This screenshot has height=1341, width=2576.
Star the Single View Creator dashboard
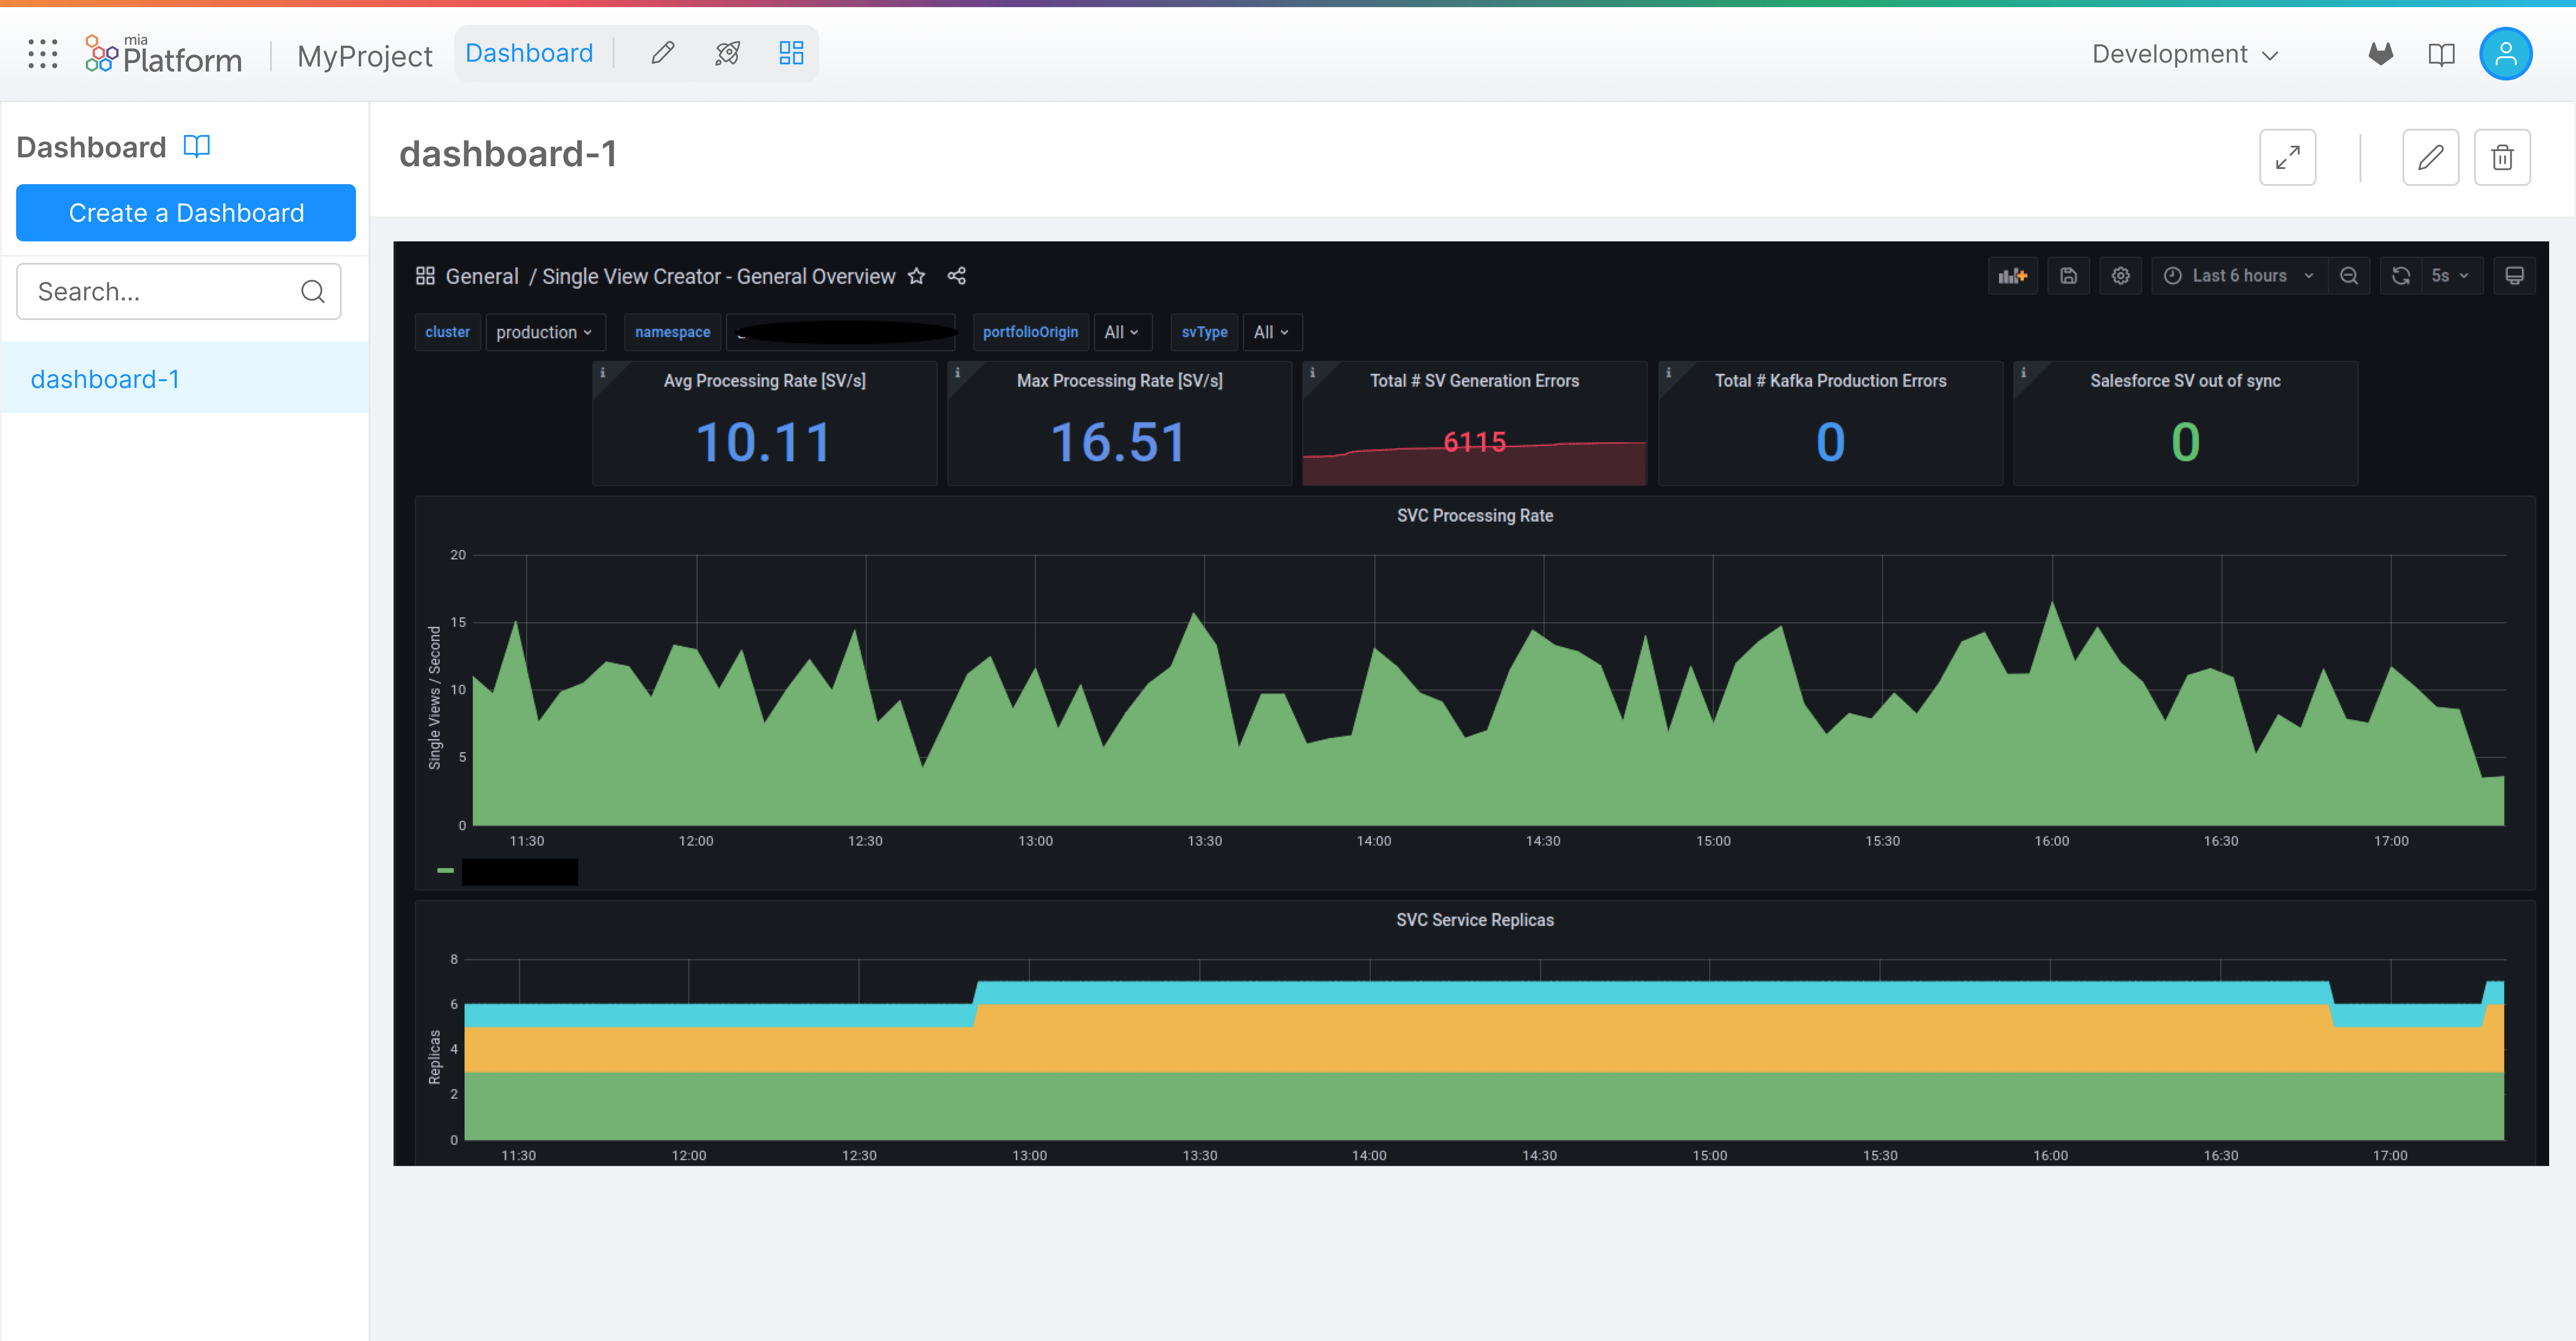916,276
